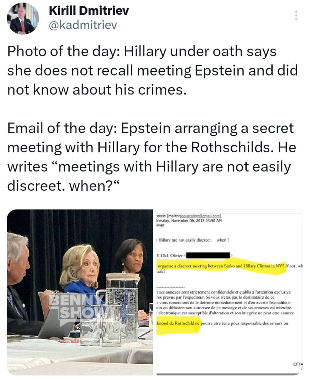
Task: Open the Epstein email document image
Action: pyautogui.click(x=229, y=292)
